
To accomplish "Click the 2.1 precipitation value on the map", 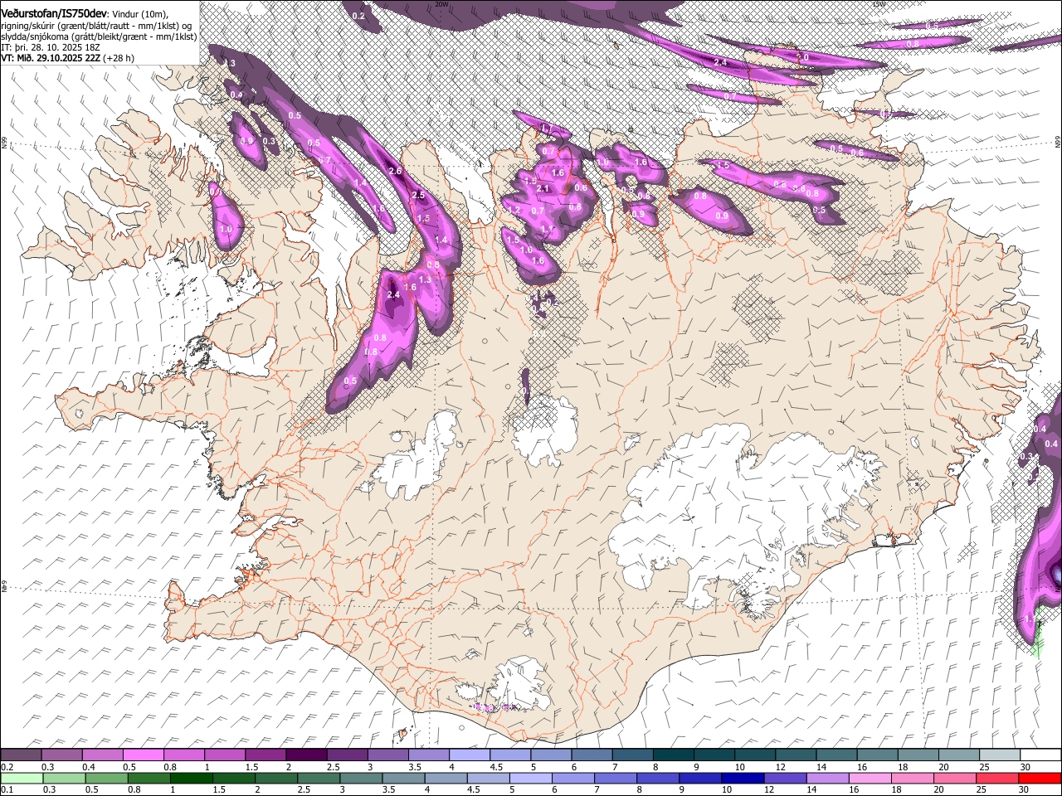I will pos(543,189).
